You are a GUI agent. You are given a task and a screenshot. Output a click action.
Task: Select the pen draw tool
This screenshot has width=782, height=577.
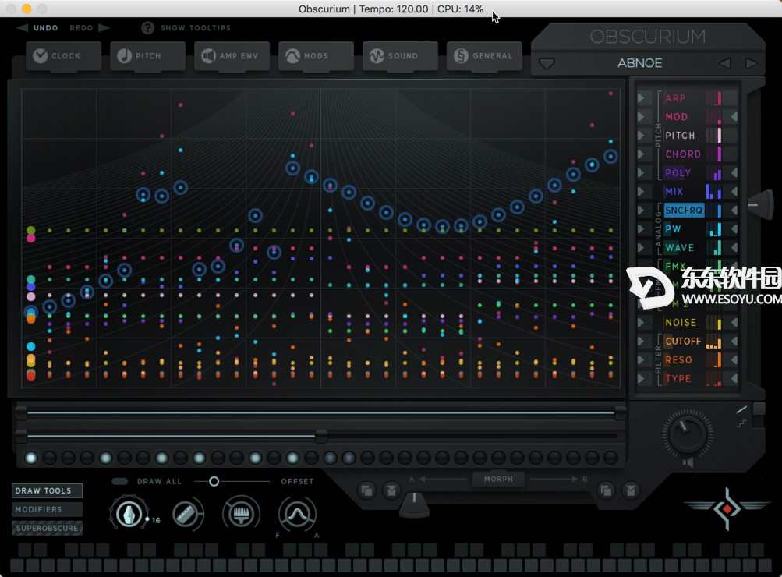click(x=129, y=514)
